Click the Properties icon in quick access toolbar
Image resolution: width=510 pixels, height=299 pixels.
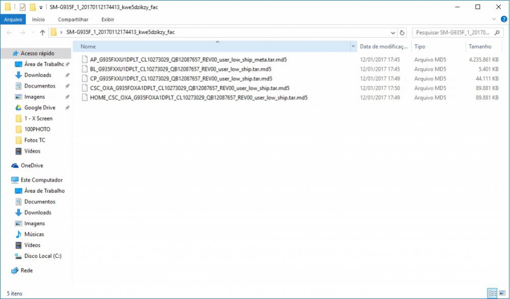point(22,7)
